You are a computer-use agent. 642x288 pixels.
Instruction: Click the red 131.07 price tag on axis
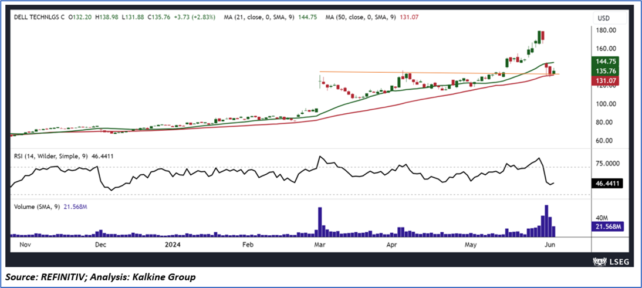pos(605,80)
